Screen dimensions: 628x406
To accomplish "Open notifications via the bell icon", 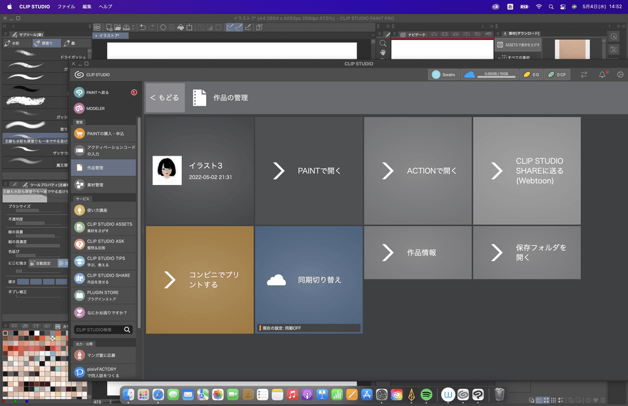I will click(602, 75).
